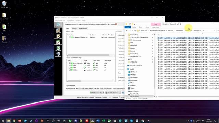This screenshot has height=123, width=219.
Task: Sort Explorer list by Name column
Action: point(159,35)
